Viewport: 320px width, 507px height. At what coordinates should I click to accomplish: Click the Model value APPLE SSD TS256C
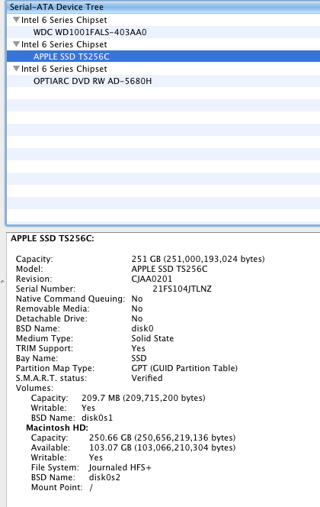[169, 269]
